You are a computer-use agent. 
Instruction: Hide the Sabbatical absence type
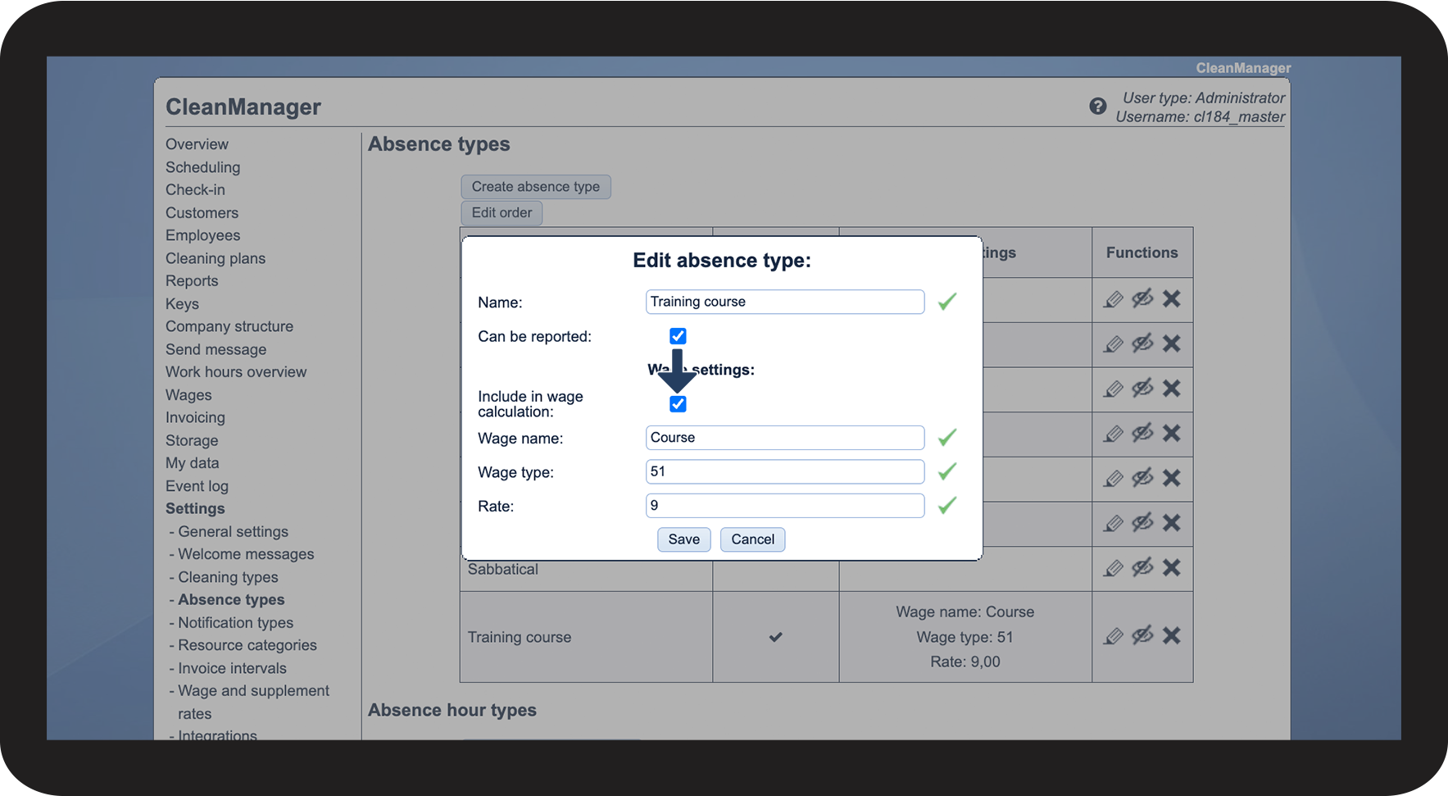point(1142,567)
